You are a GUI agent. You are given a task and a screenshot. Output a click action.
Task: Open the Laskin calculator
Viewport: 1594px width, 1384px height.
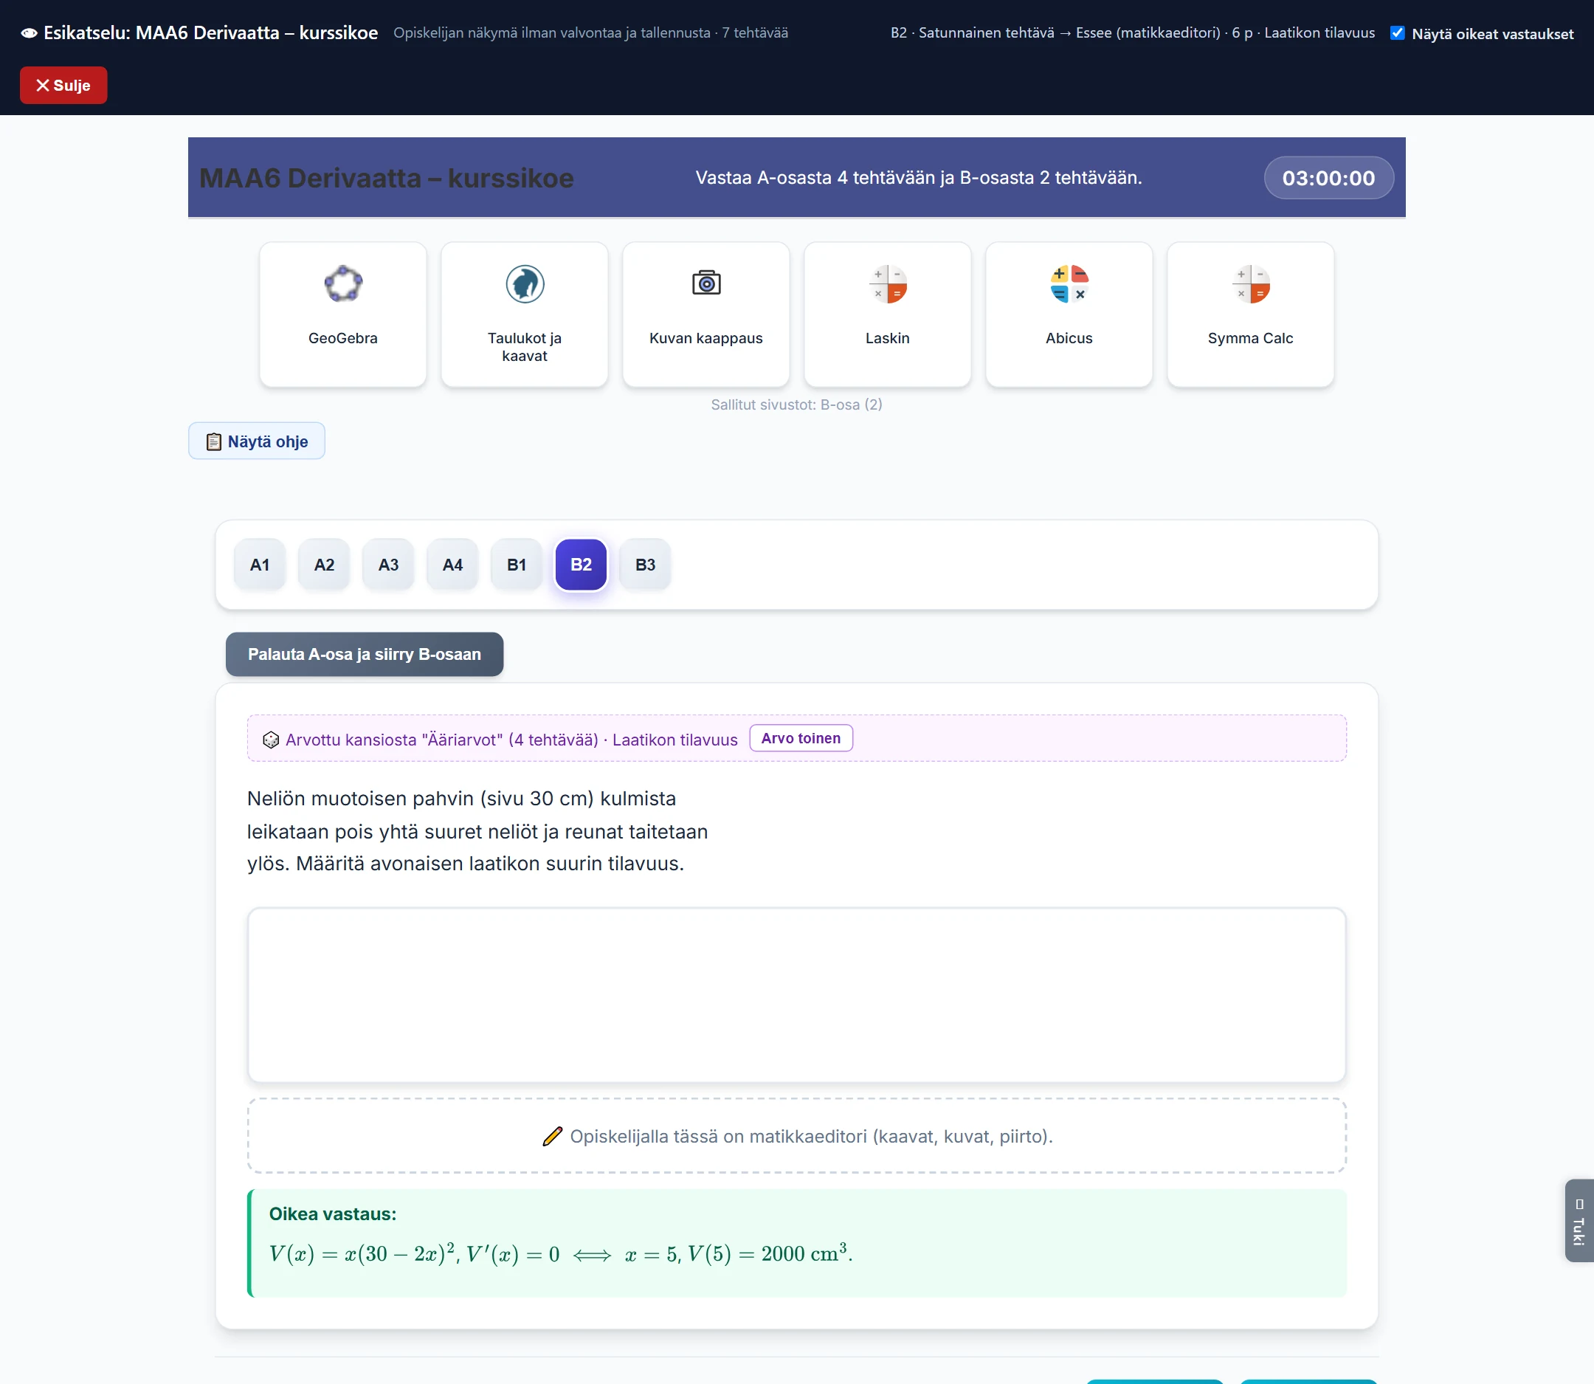(x=887, y=314)
